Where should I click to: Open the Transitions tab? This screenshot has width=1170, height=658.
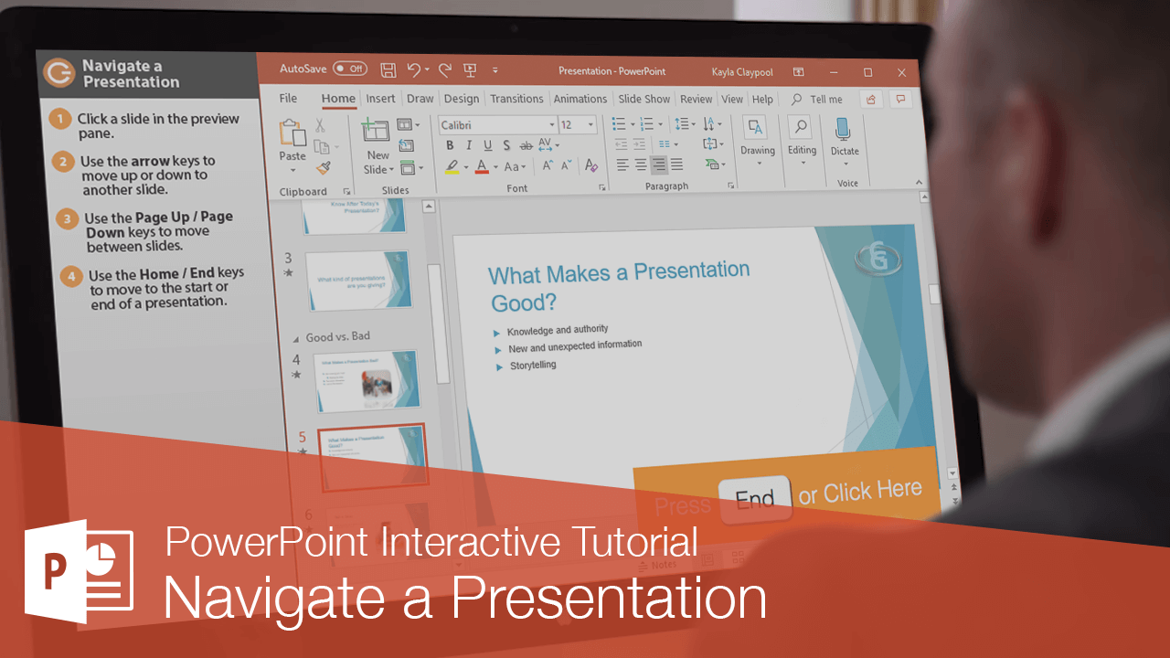pyautogui.click(x=516, y=99)
